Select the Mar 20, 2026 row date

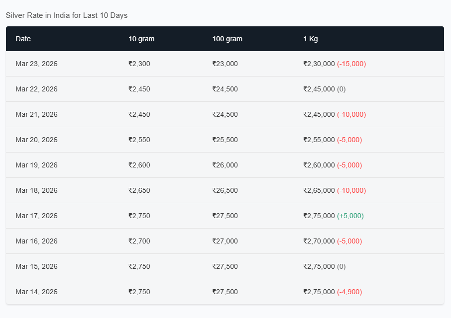[x=36, y=140]
